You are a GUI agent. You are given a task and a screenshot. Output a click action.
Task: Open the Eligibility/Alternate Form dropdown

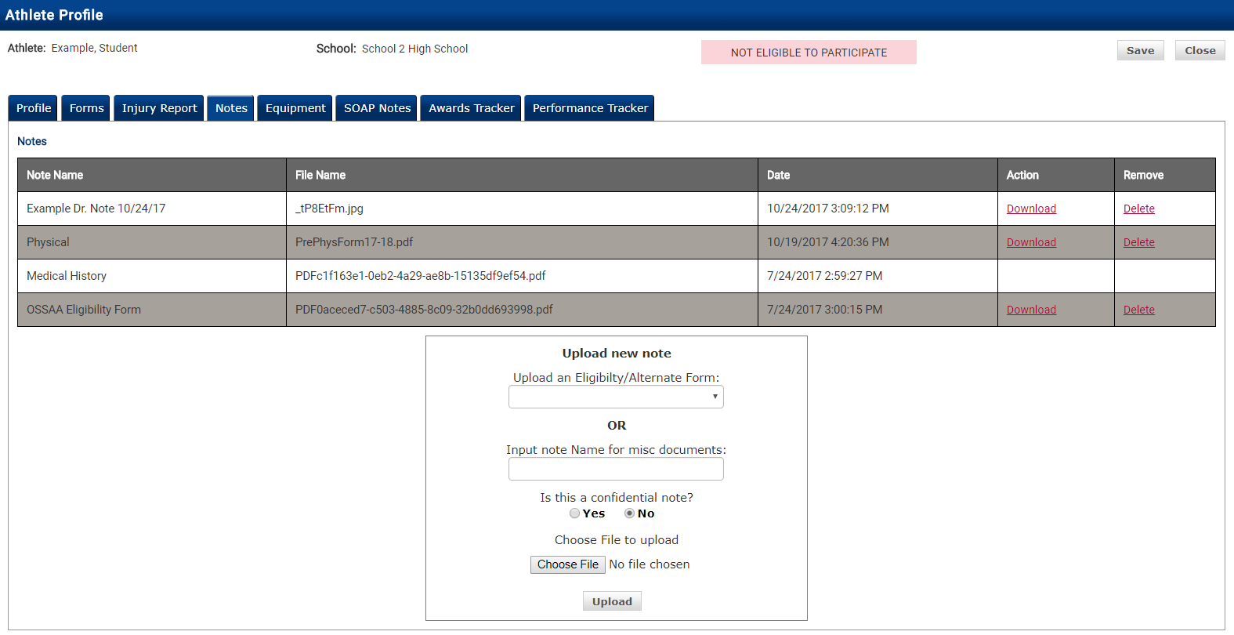pyautogui.click(x=616, y=397)
